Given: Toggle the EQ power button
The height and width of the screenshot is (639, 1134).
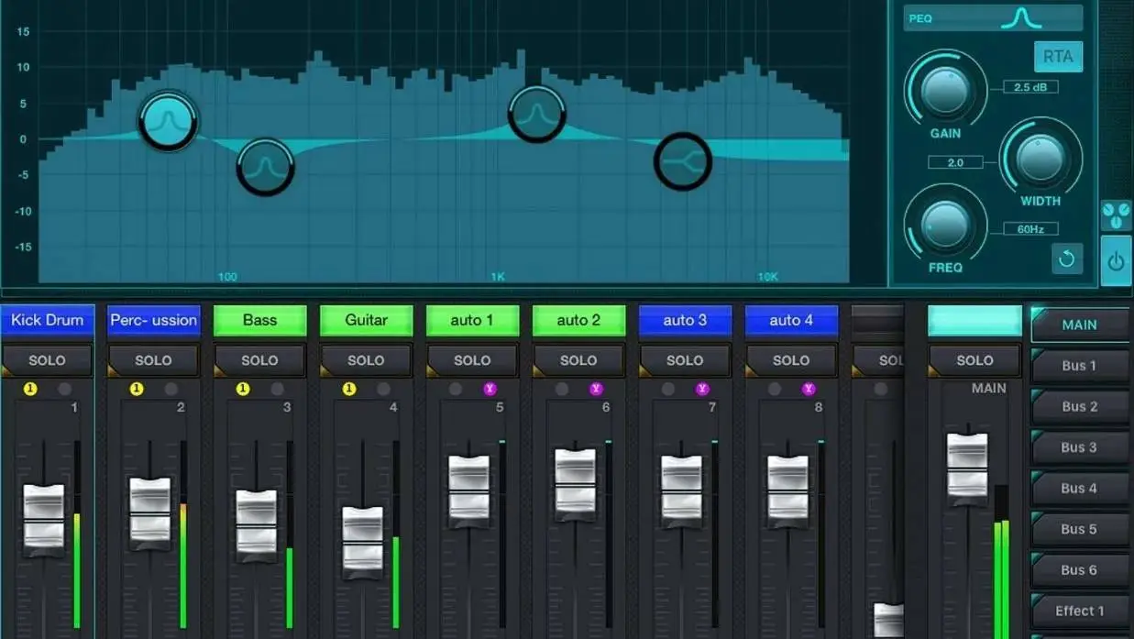Looking at the screenshot, I should point(1116,262).
